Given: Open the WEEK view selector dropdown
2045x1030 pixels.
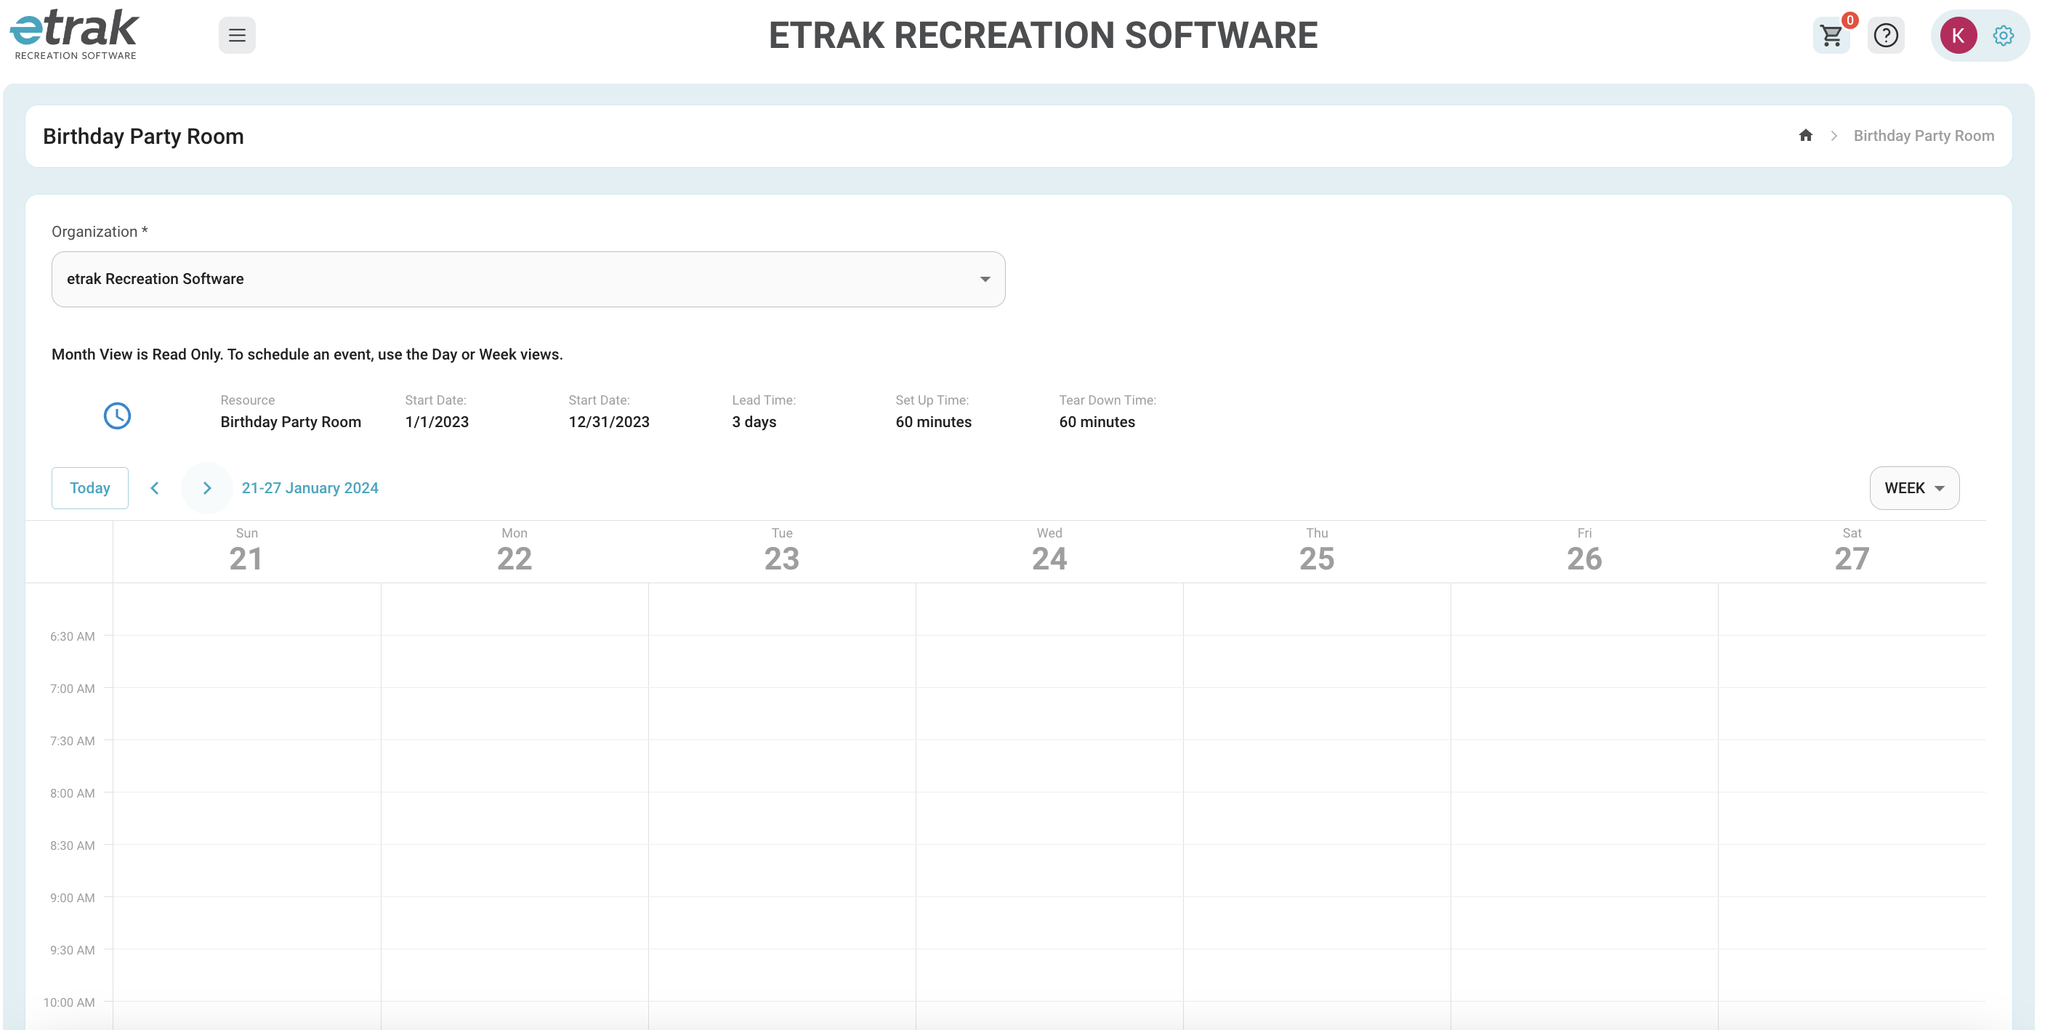Looking at the screenshot, I should 1914,487.
